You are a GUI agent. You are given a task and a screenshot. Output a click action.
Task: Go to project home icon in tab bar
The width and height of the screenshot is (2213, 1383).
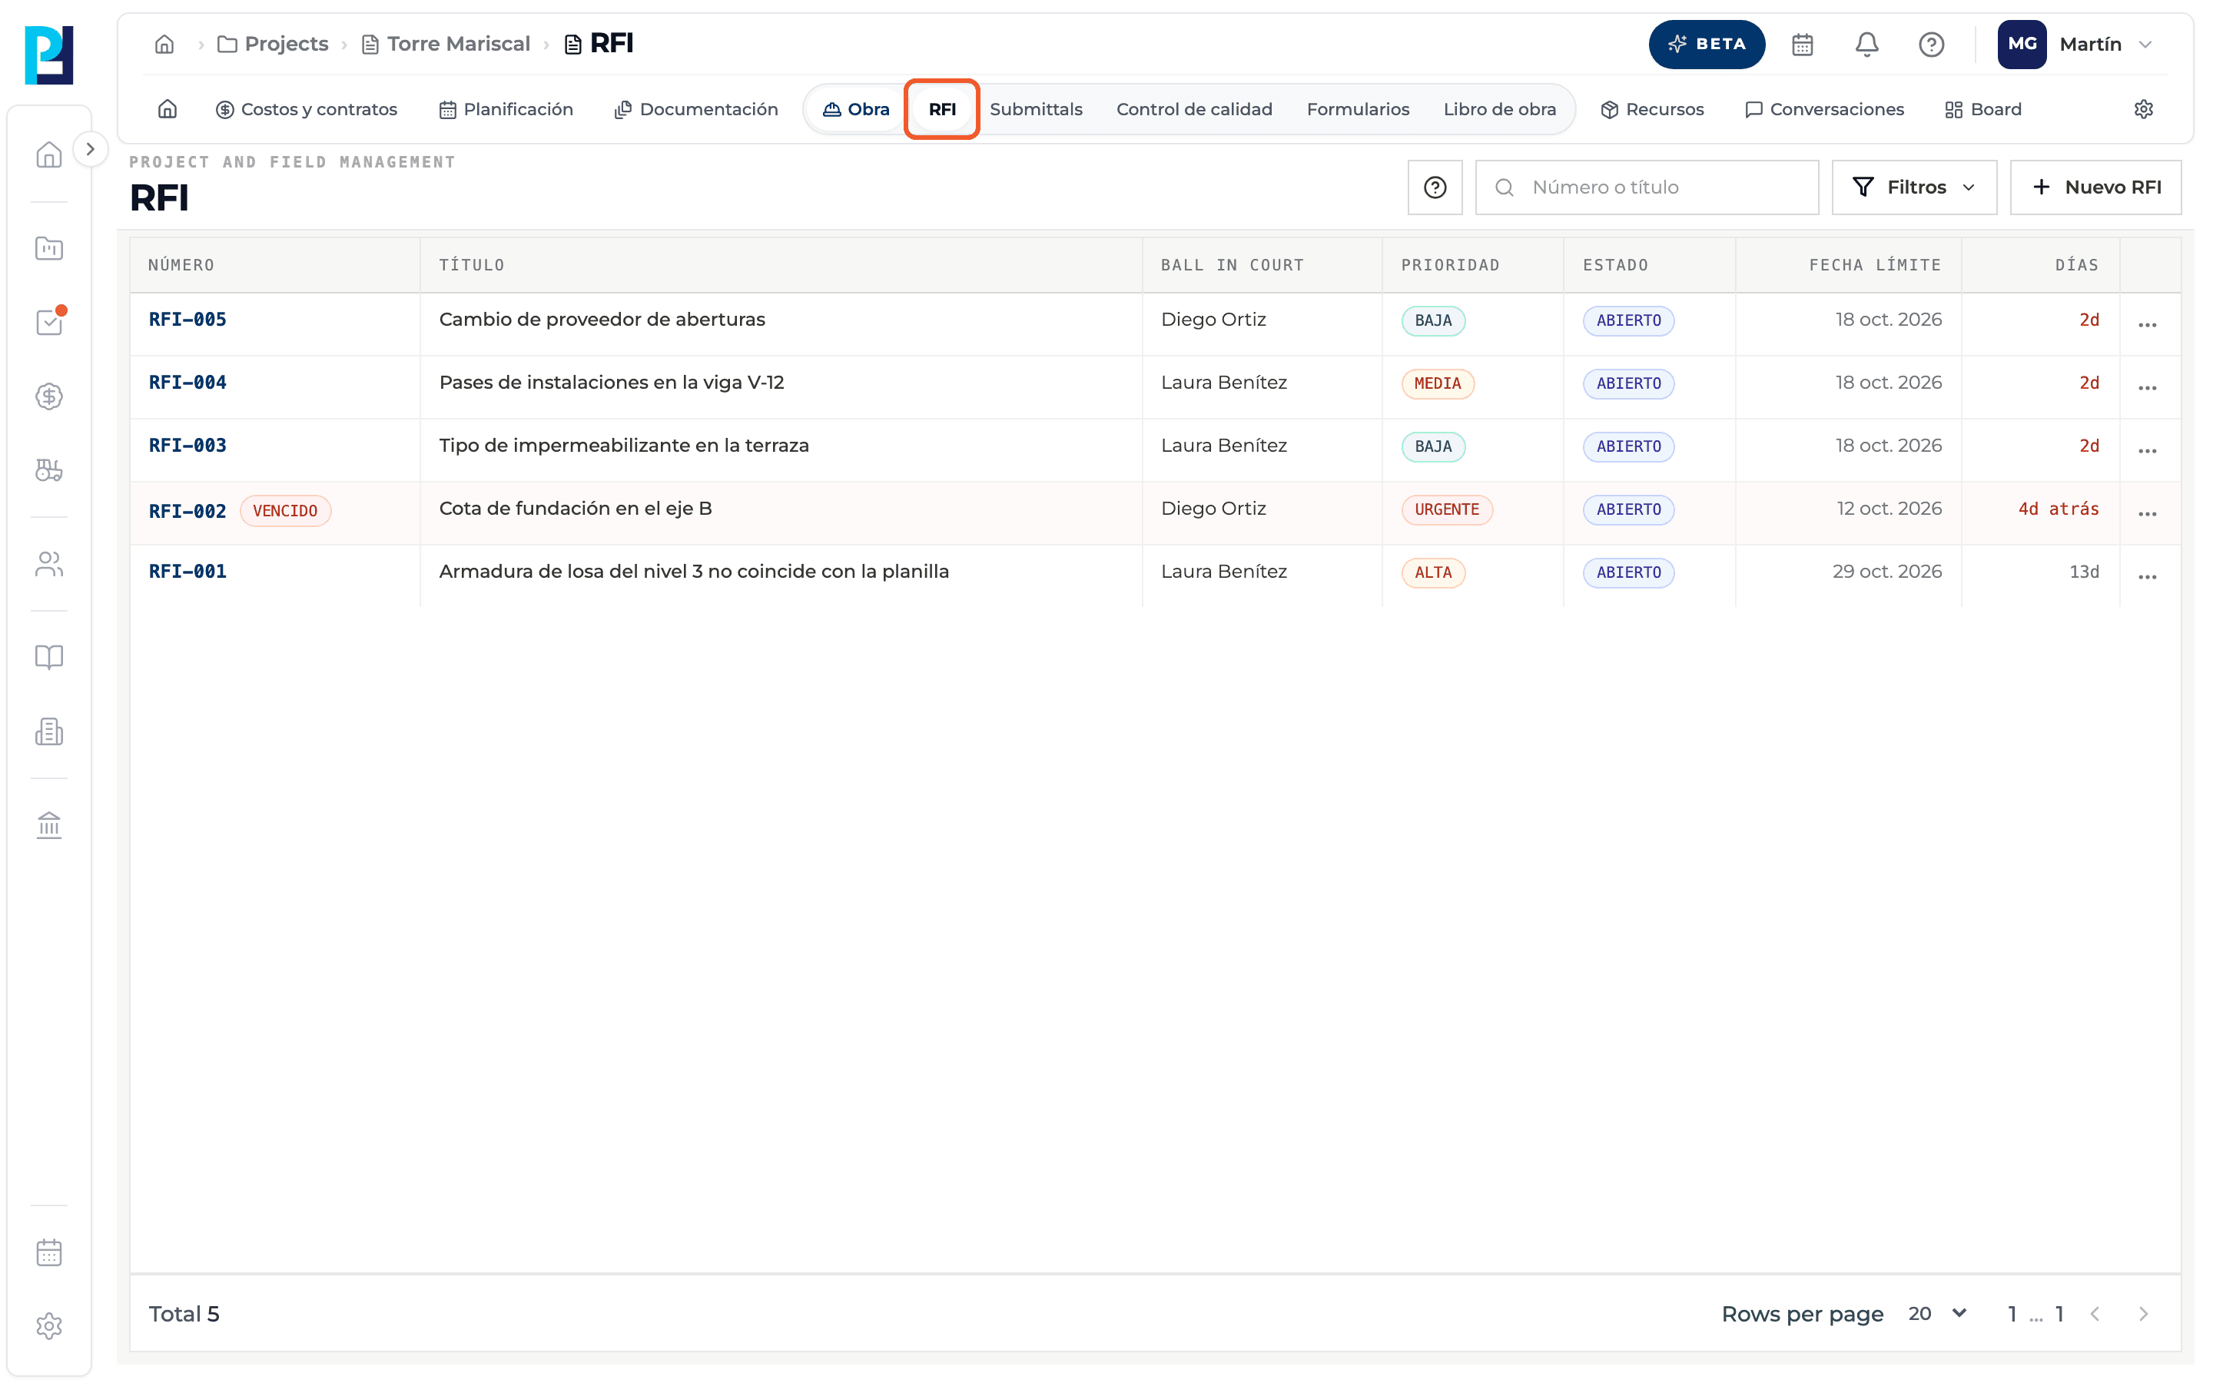pyautogui.click(x=168, y=109)
